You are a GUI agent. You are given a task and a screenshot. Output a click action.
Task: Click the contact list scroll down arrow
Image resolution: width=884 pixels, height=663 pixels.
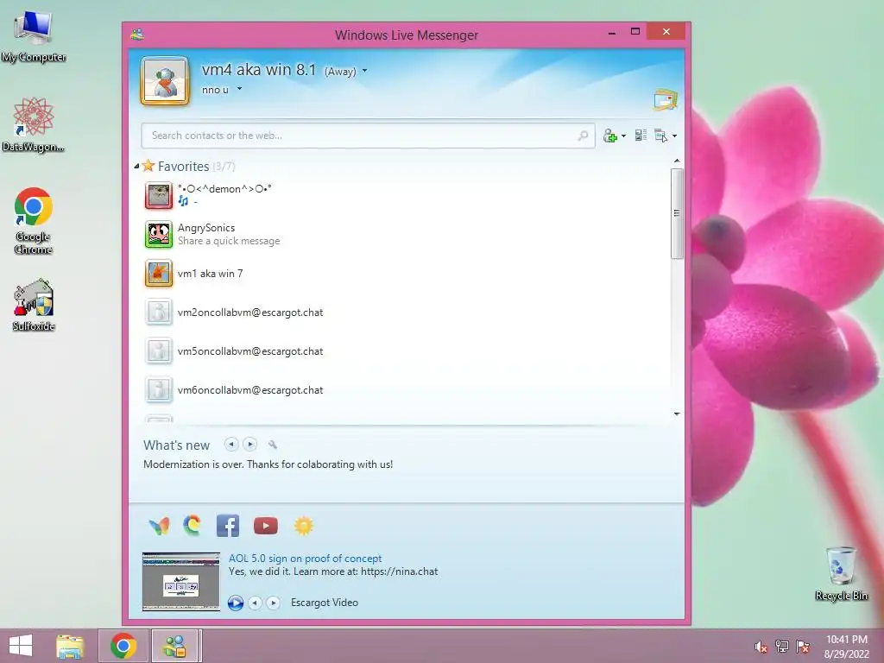[677, 414]
